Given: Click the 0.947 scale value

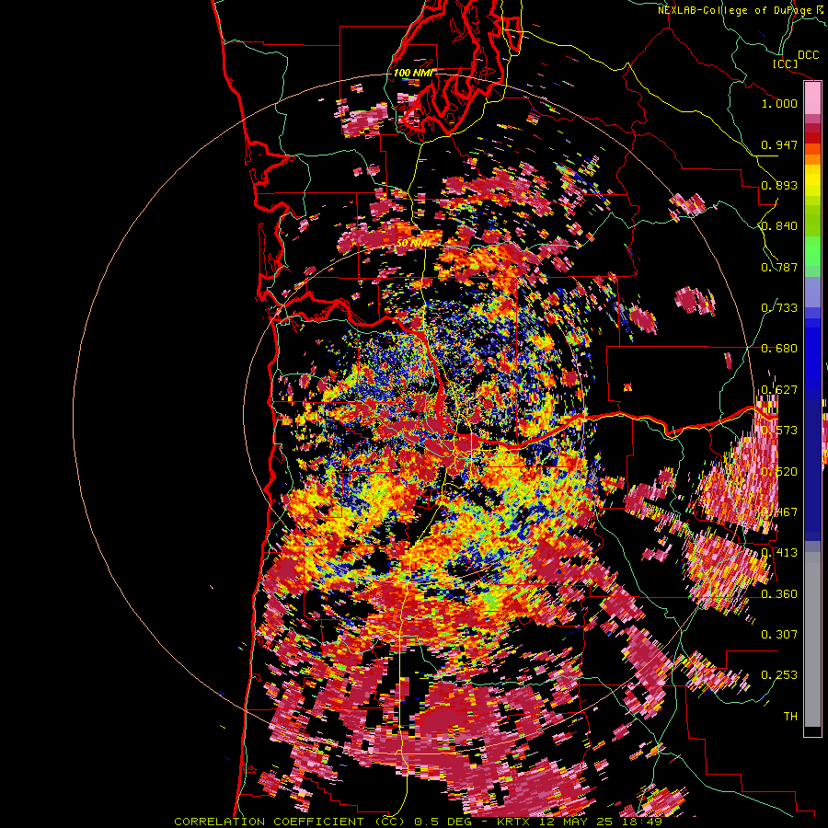Looking at the screenshot, I should [x=779, y=144].
